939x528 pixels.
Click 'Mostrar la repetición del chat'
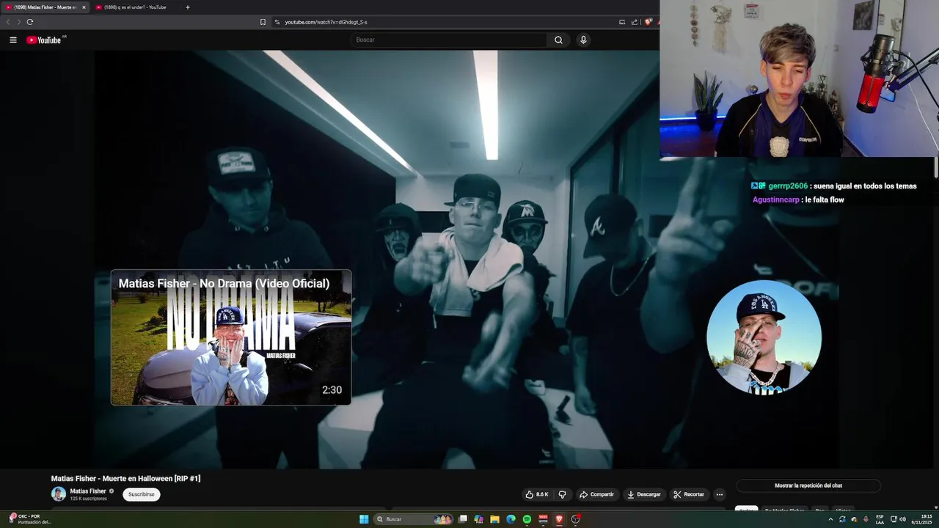click(808, 485)
